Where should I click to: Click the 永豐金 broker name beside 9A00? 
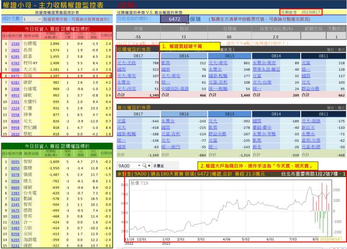pyautogui.click(x=159, y=166)
